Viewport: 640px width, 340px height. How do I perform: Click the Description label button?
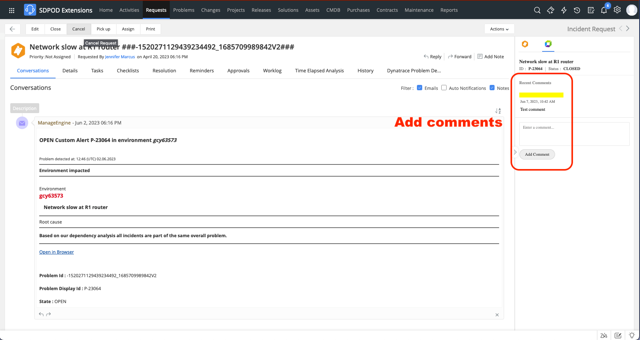25,109
